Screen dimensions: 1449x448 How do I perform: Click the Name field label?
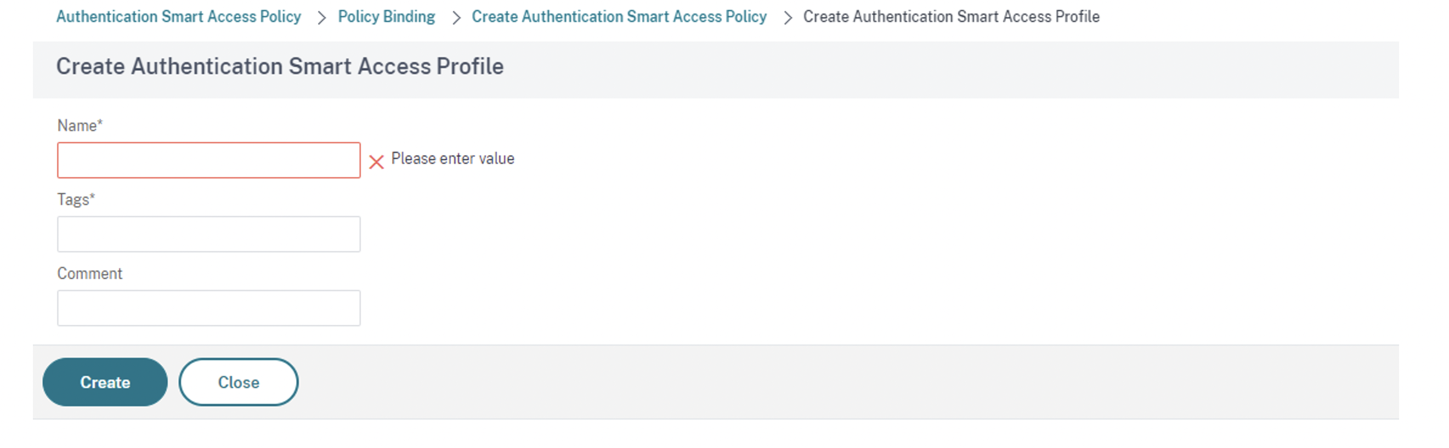tap(76, 126)
